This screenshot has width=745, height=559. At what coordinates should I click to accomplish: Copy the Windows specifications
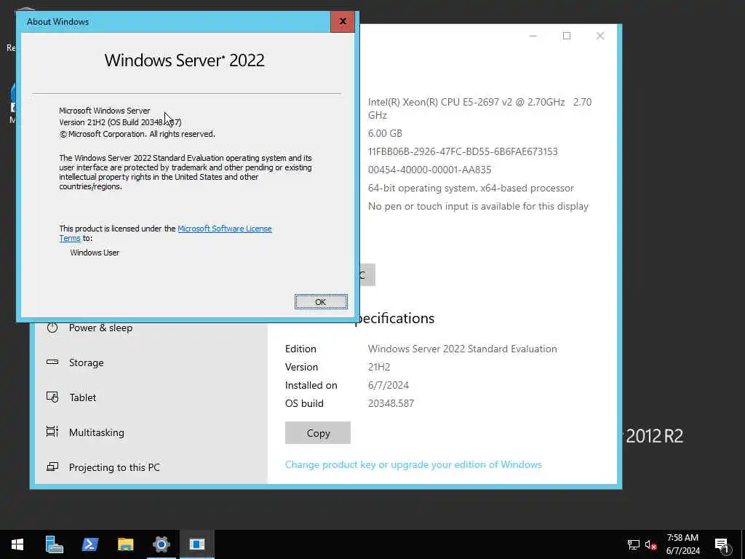point(318,433)
